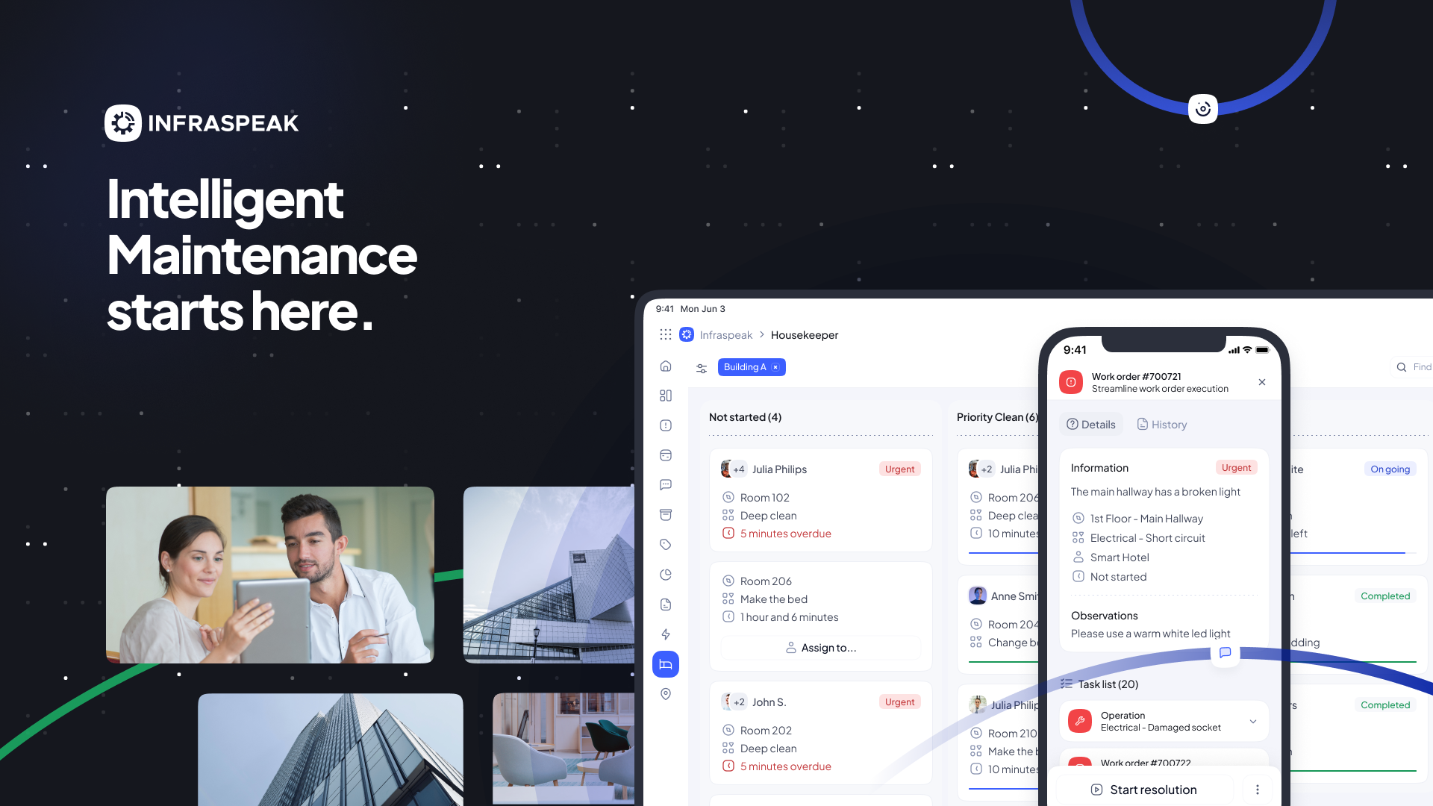Select Urgent priority label on Julia Philips task
The width and height of the screenshot is (1433, 806).
click(x=899, y=469)
